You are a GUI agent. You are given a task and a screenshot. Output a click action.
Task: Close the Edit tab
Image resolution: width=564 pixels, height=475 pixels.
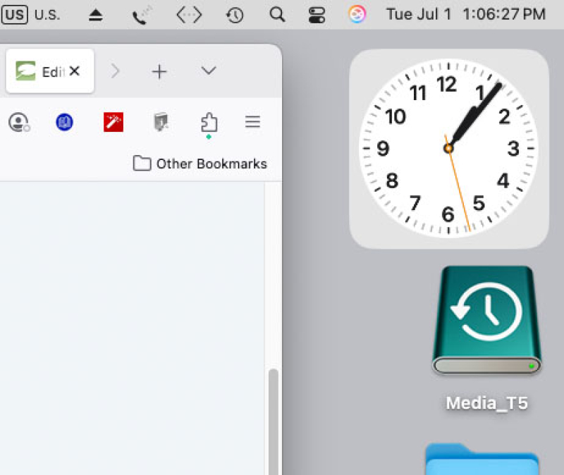[x=75, y=71]
